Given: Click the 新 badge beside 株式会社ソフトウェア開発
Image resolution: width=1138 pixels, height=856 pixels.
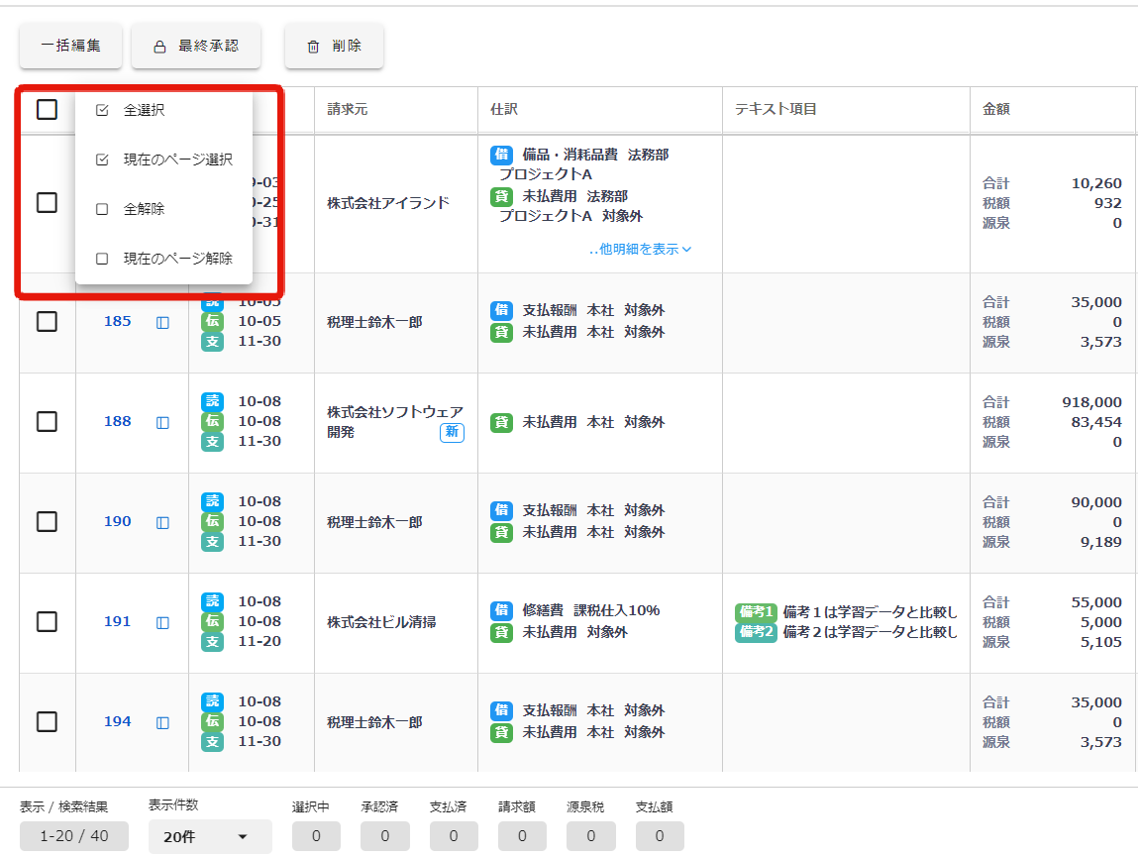Looking at the screenshot, I should 453,433.
